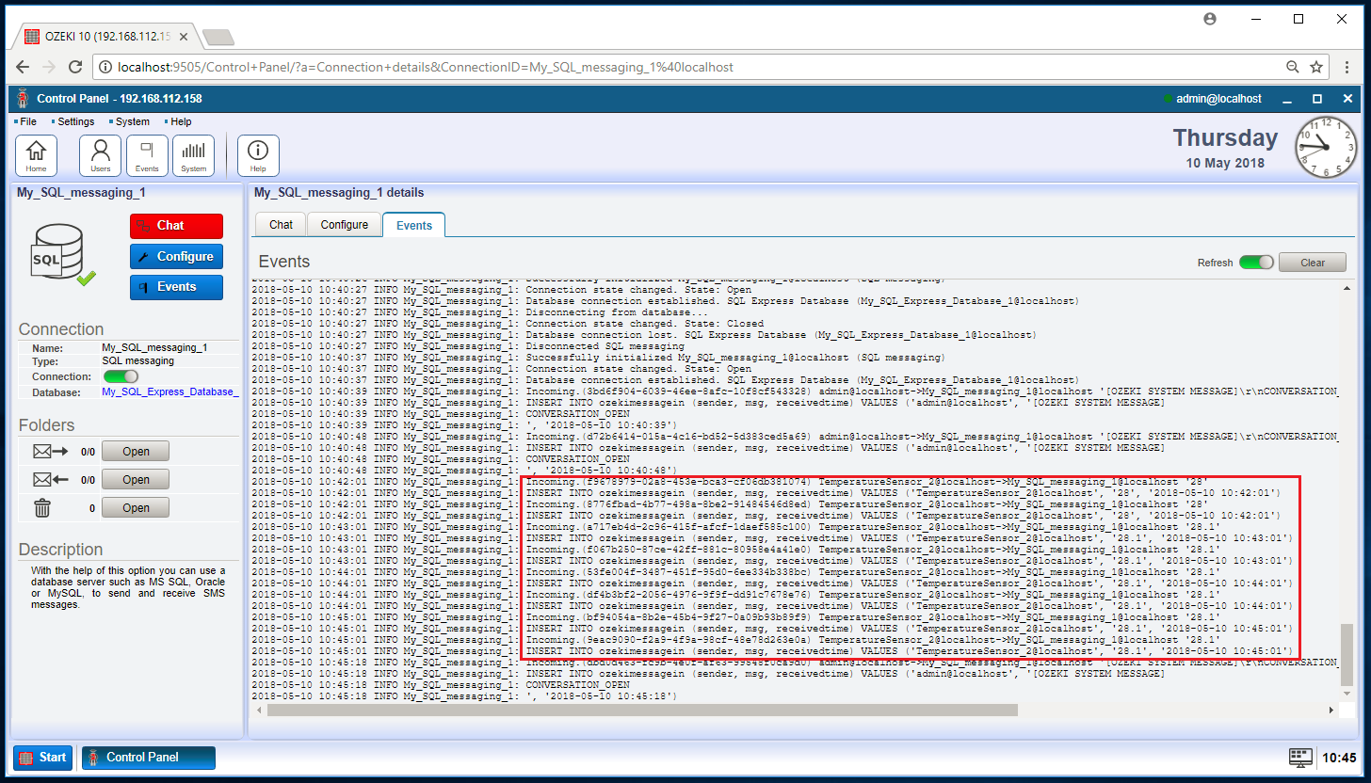
Task: Turn off the Connection toggle switch
Action: point(121,376)
